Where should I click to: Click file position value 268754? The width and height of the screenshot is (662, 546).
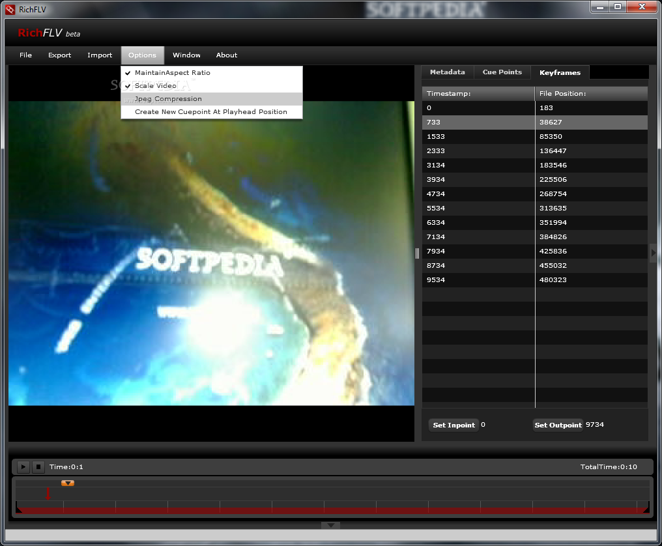(x=553, y=194)
